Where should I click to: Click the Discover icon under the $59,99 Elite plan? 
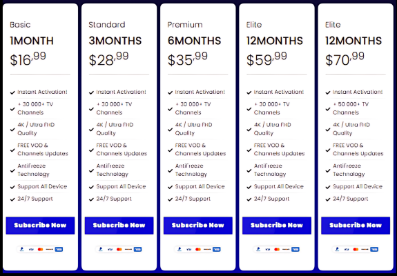[286, 249]
